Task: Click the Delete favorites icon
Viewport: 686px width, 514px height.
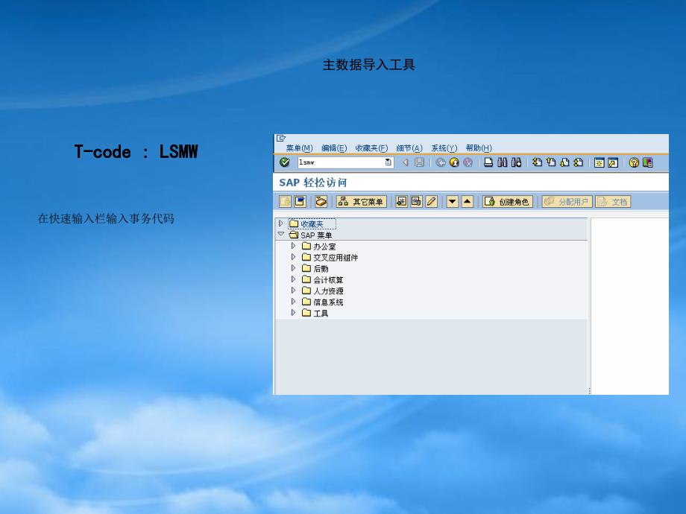Action: [416, 201]
